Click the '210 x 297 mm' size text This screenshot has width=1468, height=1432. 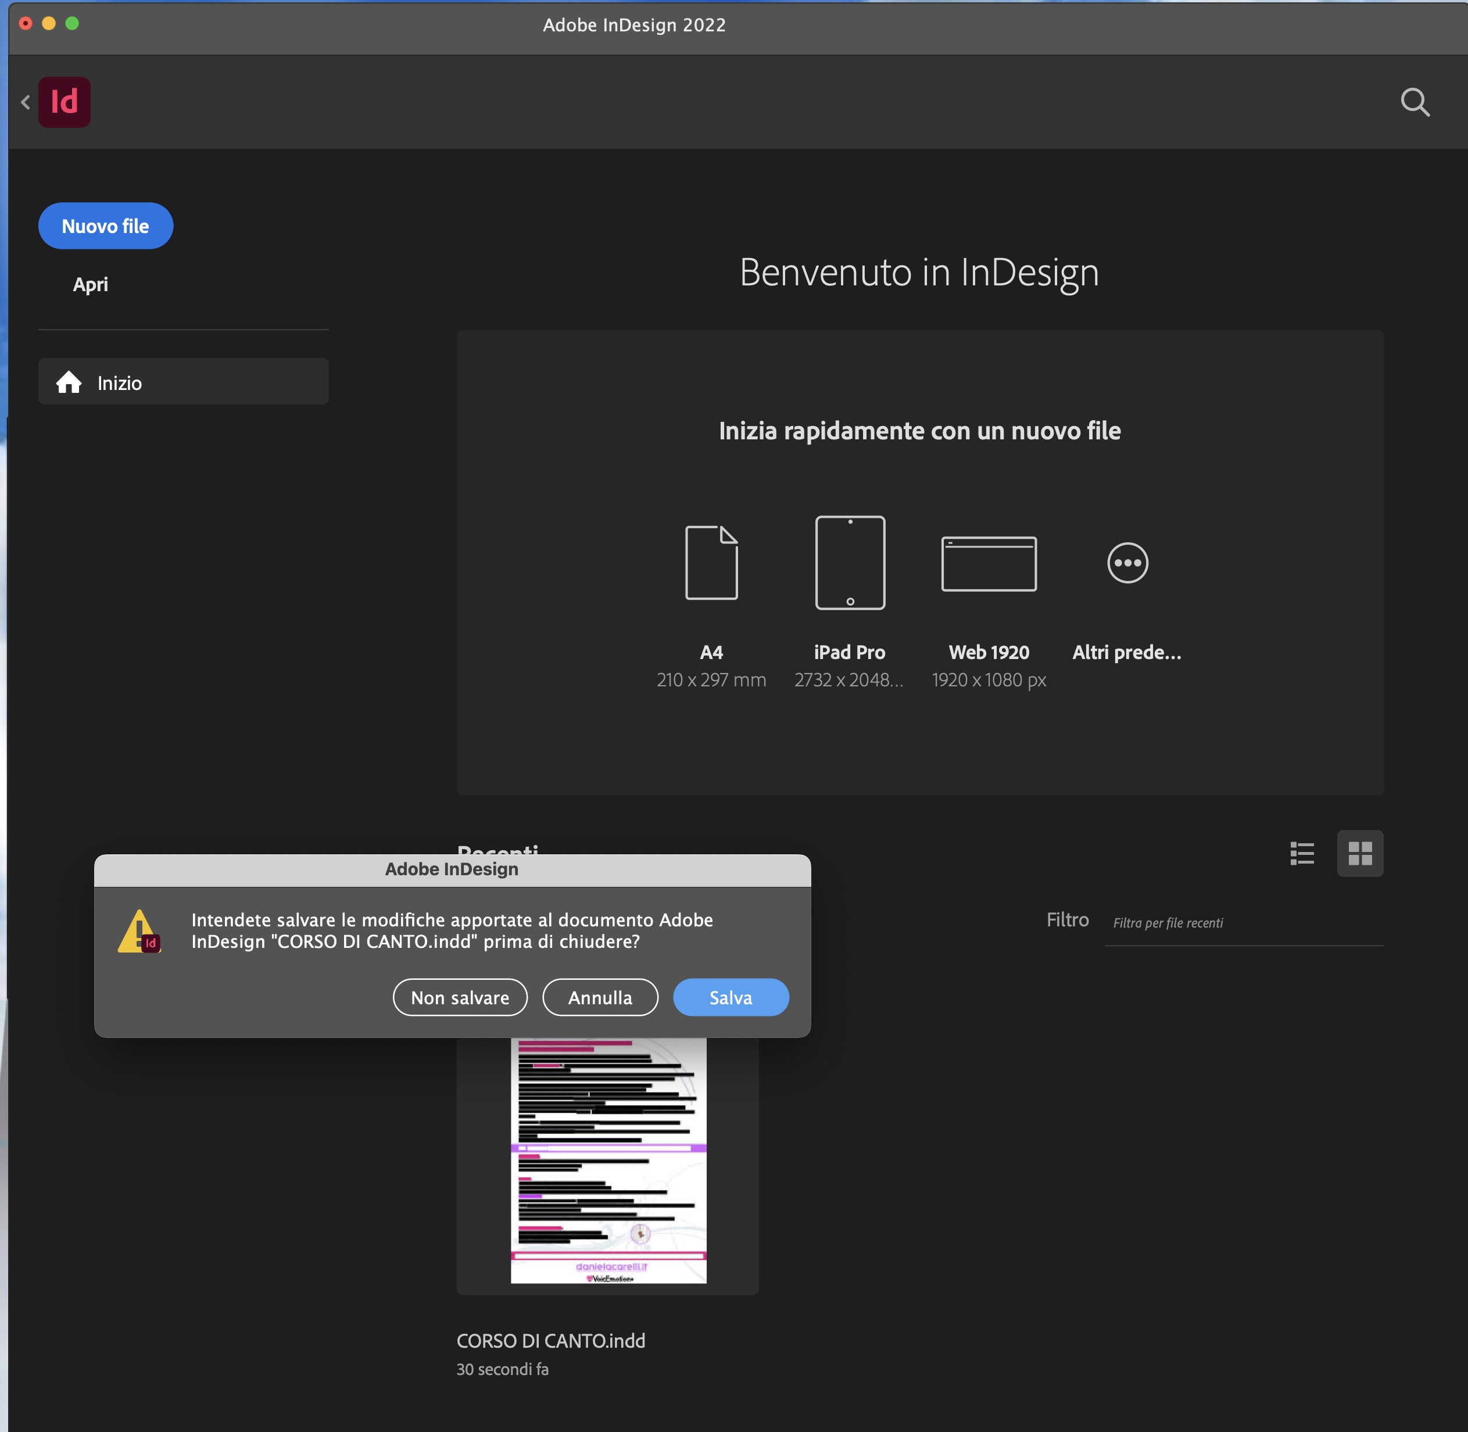coord(711,680)
